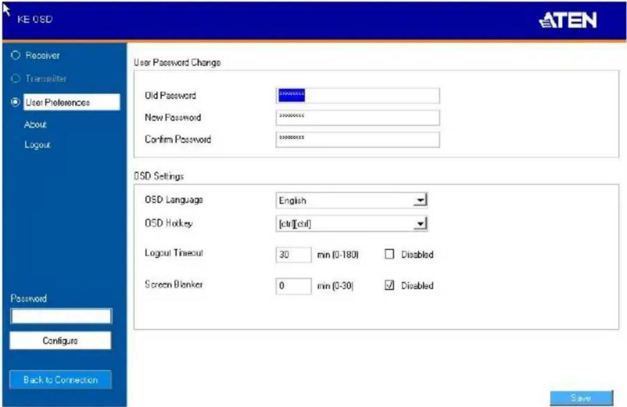Click the min (0-180) range text
The width and height of the screenshot is (627, 407).
(x=338, y=255)
